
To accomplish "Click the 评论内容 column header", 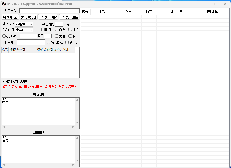I will (176, 12).
